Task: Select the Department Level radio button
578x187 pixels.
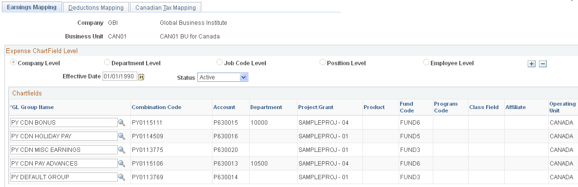Action: 107,62
